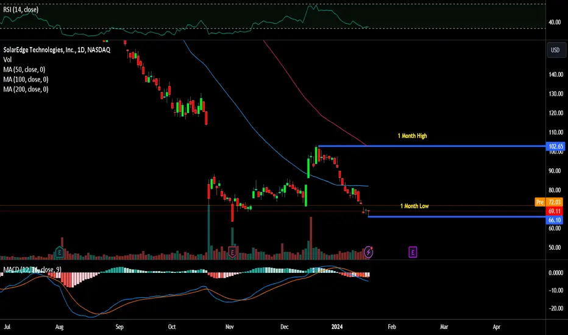Click the 66.10 blue price label
568x335 pixels.
555,220
